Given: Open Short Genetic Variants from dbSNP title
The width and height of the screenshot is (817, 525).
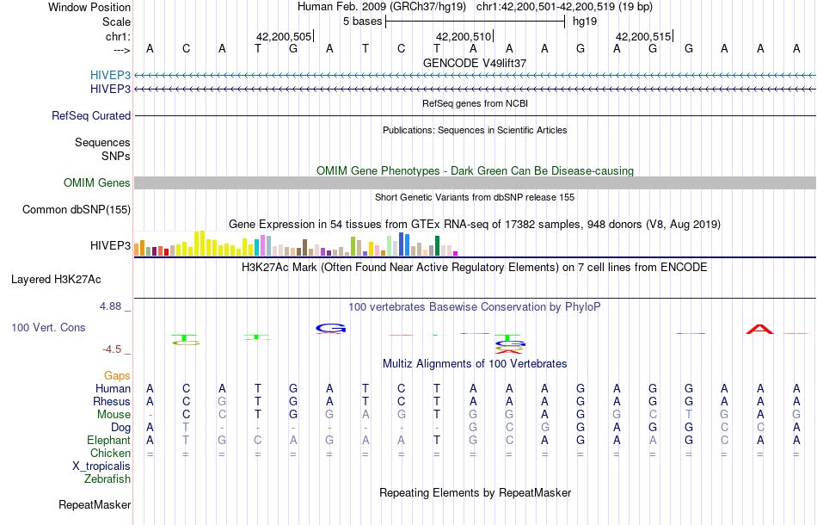Looking at the screenshot, I should (475, 198).
